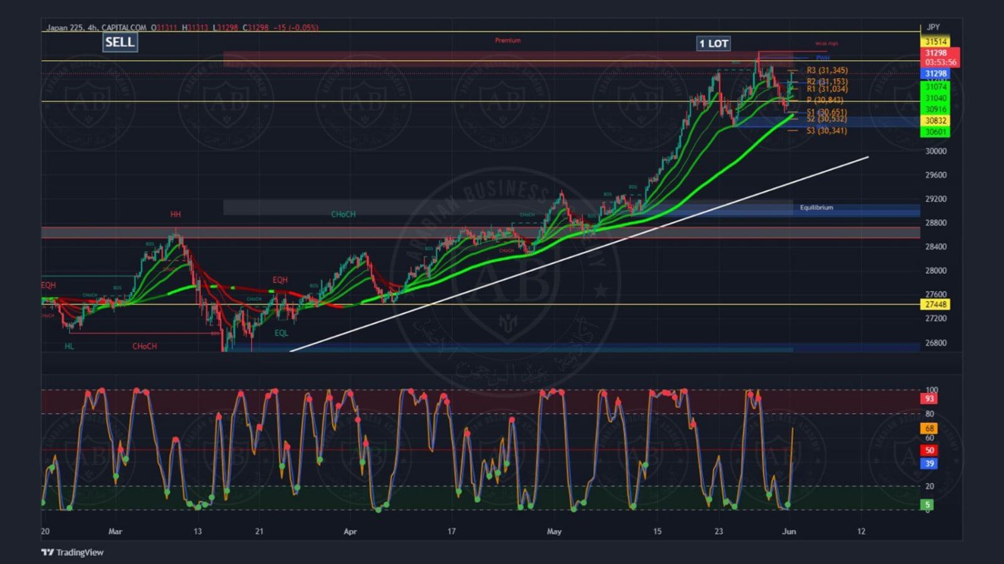Click the 23 date on time axis
The height and width of the screenshot is (564, 1004).
click(719, 531)
